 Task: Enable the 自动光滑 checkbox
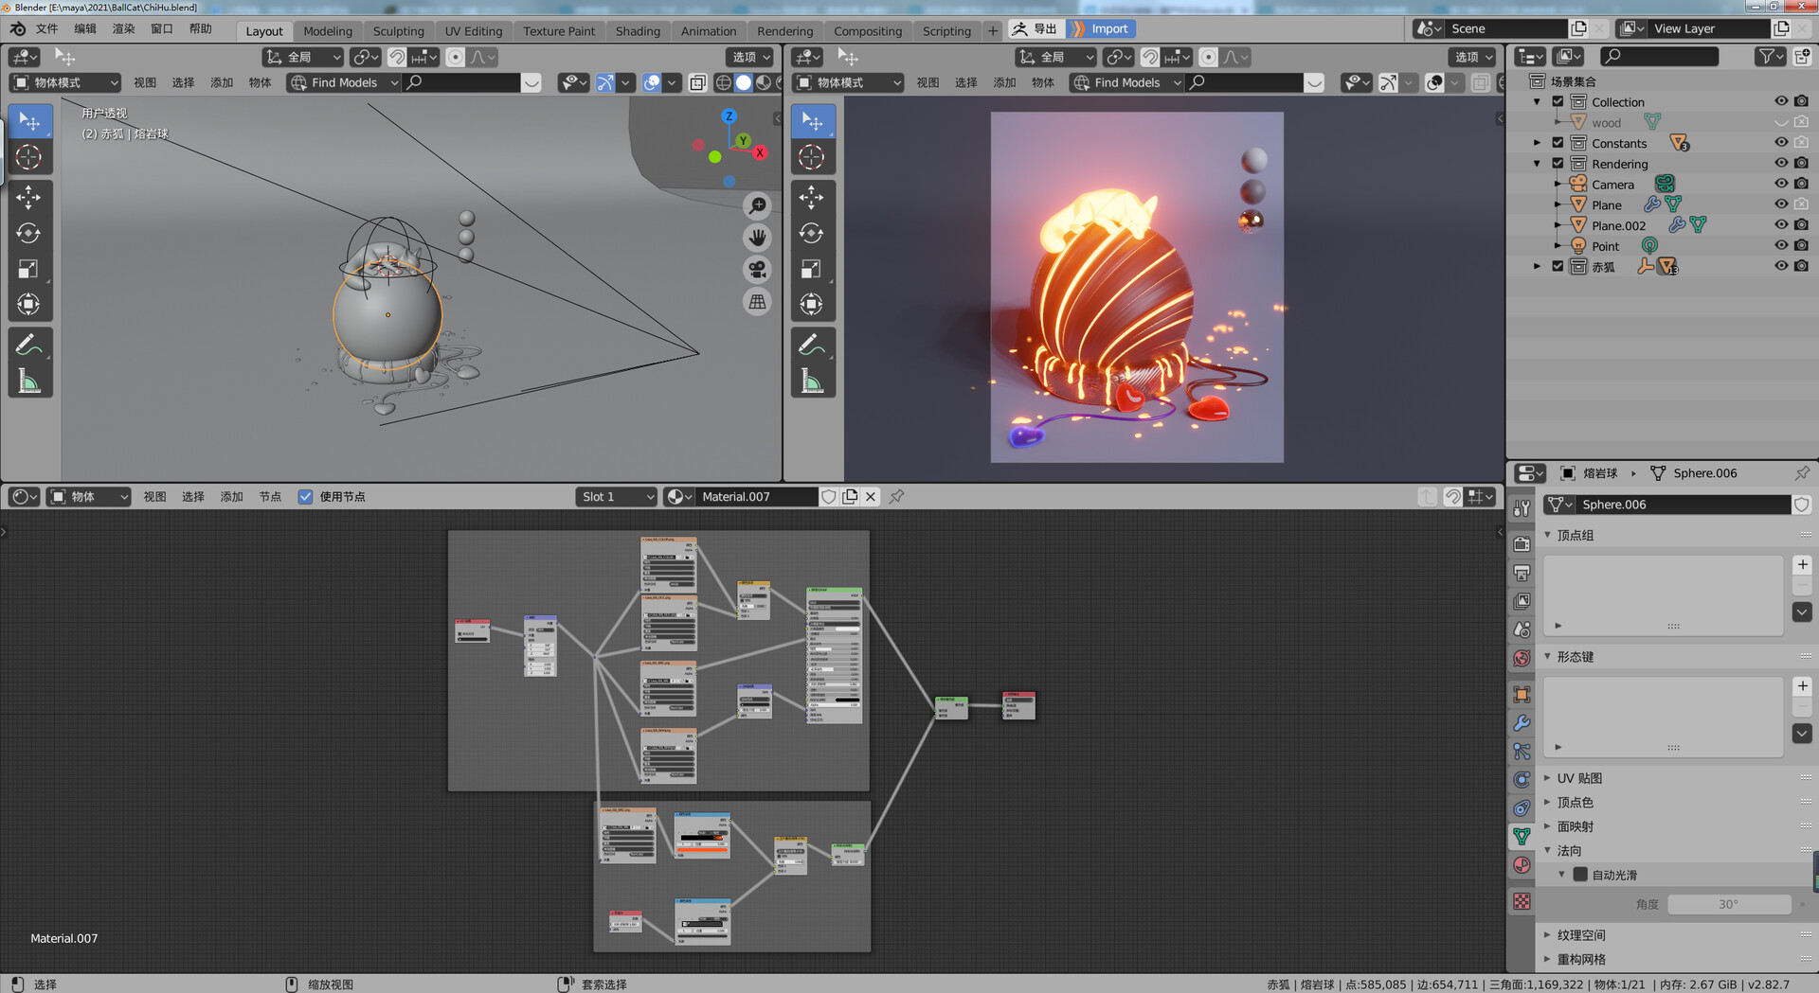pos(1580,875)
